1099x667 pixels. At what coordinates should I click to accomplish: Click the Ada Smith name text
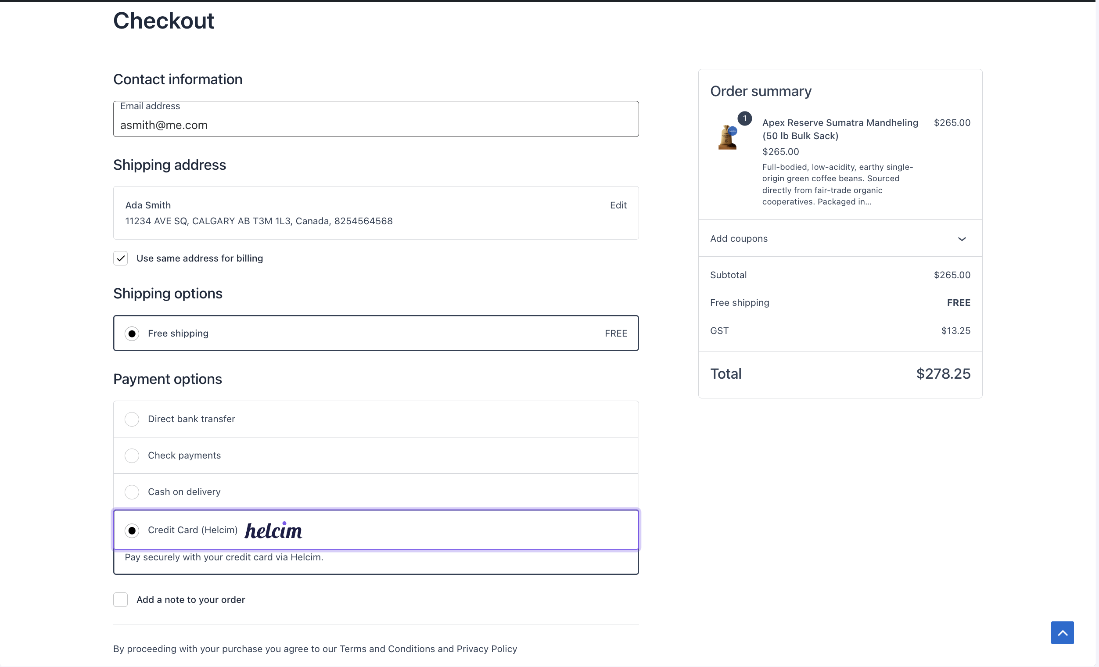148,205
